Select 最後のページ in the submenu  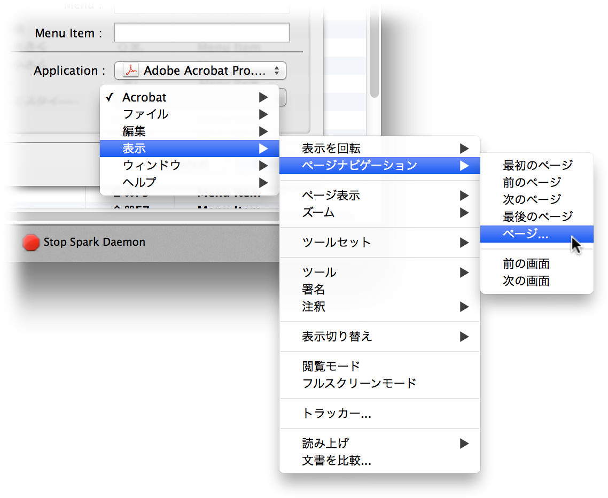pyautogui.click(x=536, y=216)
